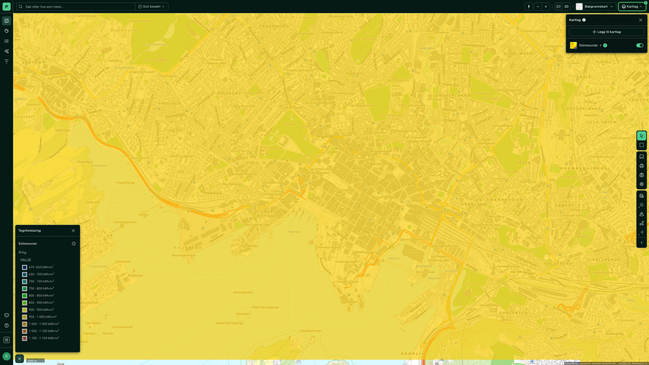Viewport: 649px width, 365px height.
Task: Click the 1 100 - 1 150 kWh/m² legend swatch
Action: 25,338
